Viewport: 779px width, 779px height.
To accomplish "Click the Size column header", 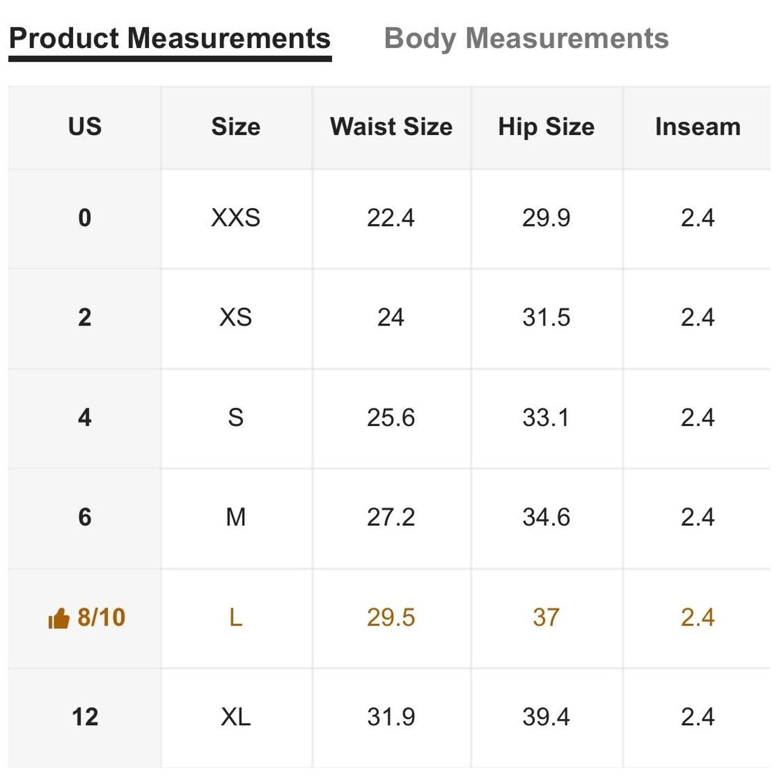I will (x=236, y=127).
